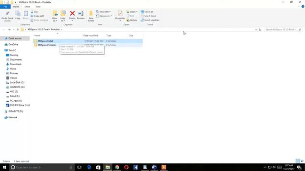
Task: Launch Opera from the taskbar
Action: pos(126,167)
